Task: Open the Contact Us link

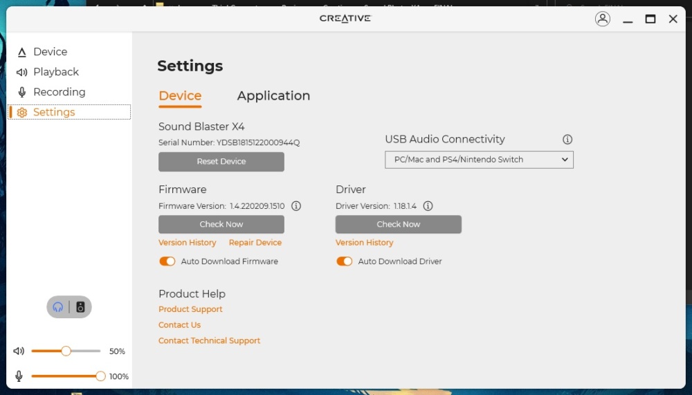Action: (179, 325)
